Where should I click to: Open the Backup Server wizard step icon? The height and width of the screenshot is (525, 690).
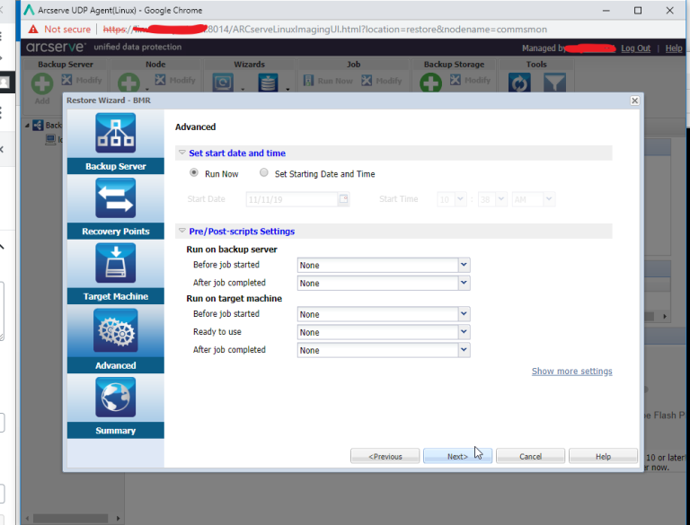pyautogui.click(x=115, y=133)
